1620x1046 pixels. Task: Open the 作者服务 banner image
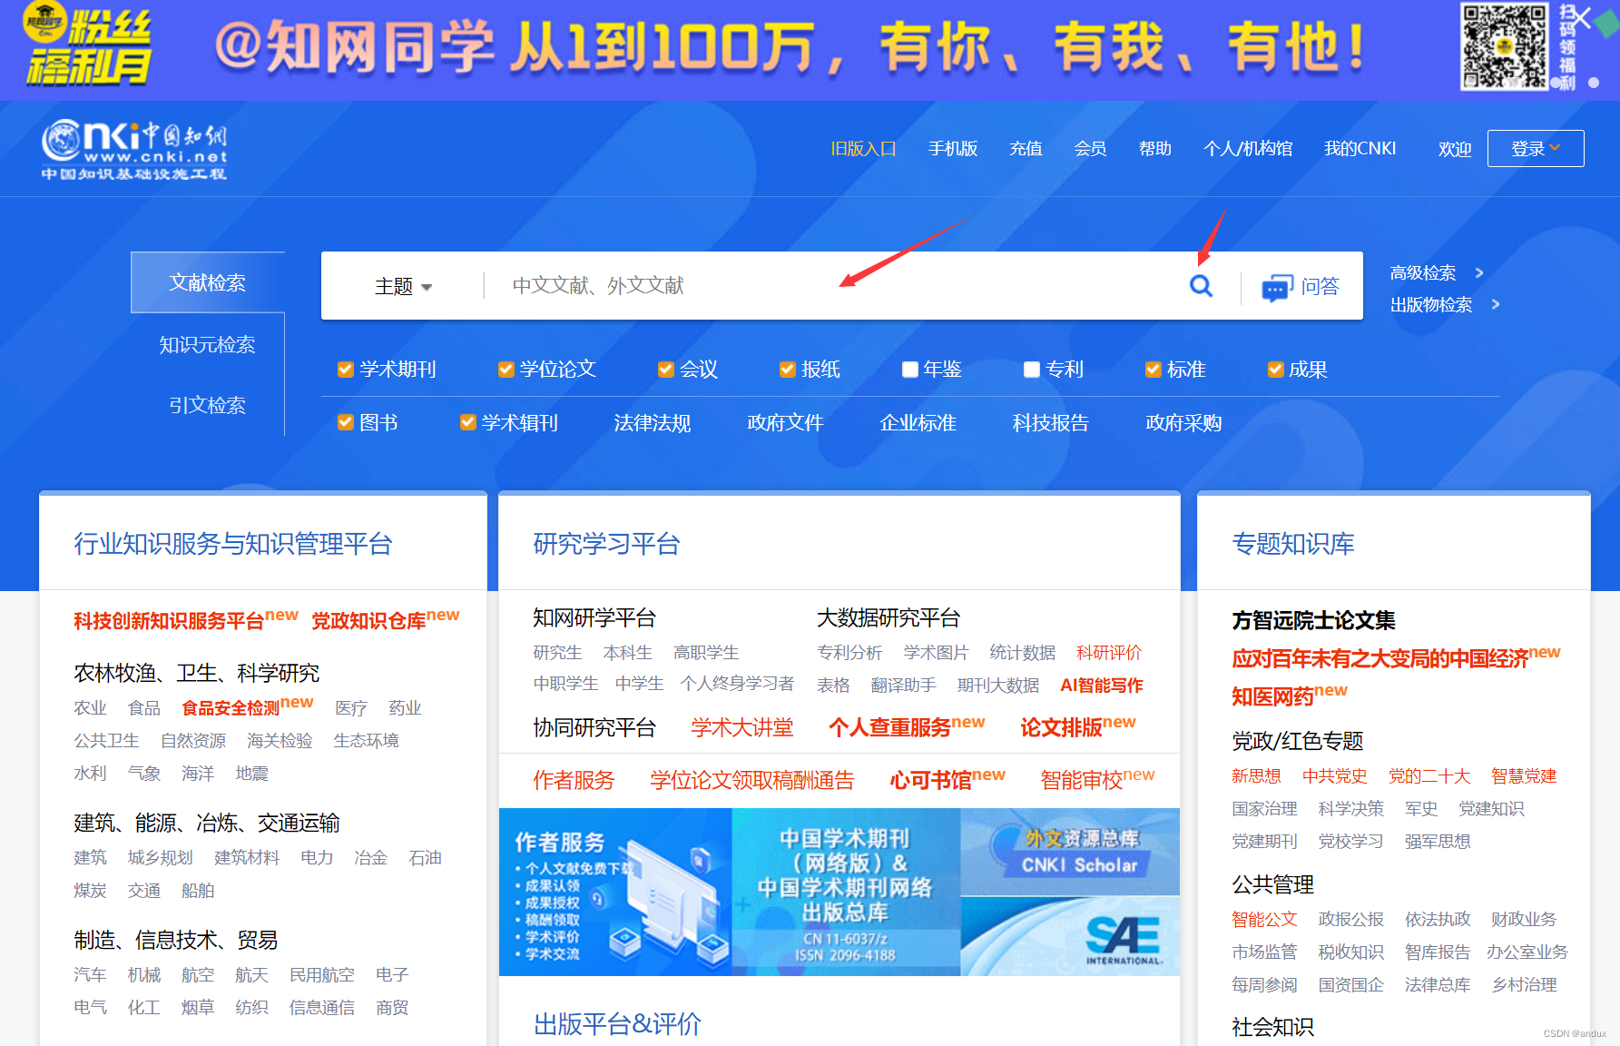click(615, 893)
